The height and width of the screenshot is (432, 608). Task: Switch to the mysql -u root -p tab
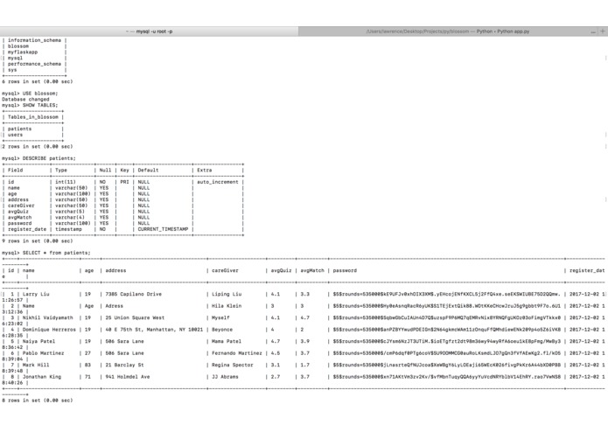[x=150, y=31]
